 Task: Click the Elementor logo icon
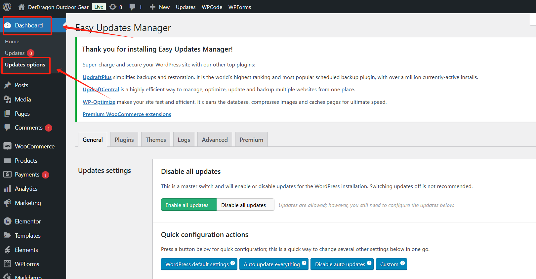(8, 221)
